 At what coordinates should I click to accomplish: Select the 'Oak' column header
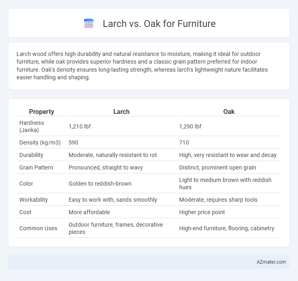tap(229, 112)
